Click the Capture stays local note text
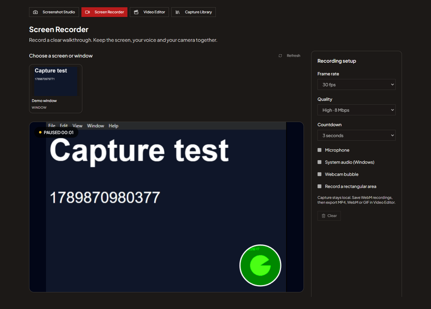431x309 pixels. (356, 200)
